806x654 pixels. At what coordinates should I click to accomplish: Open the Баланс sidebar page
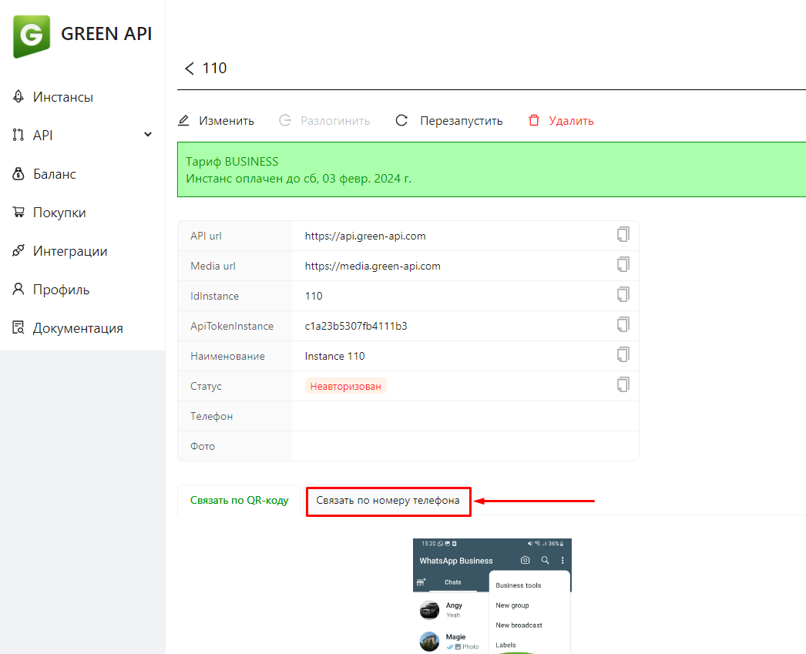(54, 174)
